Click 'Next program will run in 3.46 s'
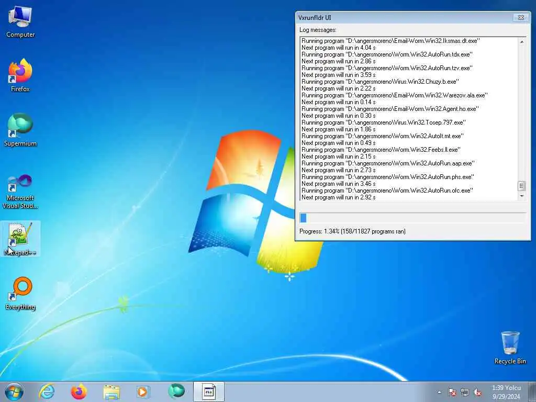This screenshot has width=536, height=402. tap(339, 184)
